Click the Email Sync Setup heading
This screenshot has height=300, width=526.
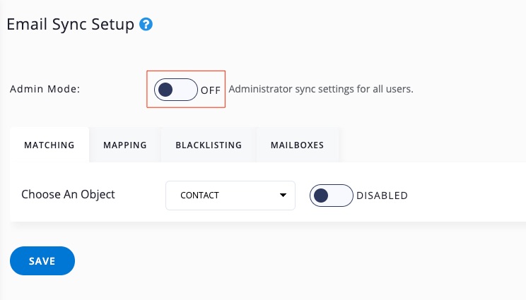[70, 25]
